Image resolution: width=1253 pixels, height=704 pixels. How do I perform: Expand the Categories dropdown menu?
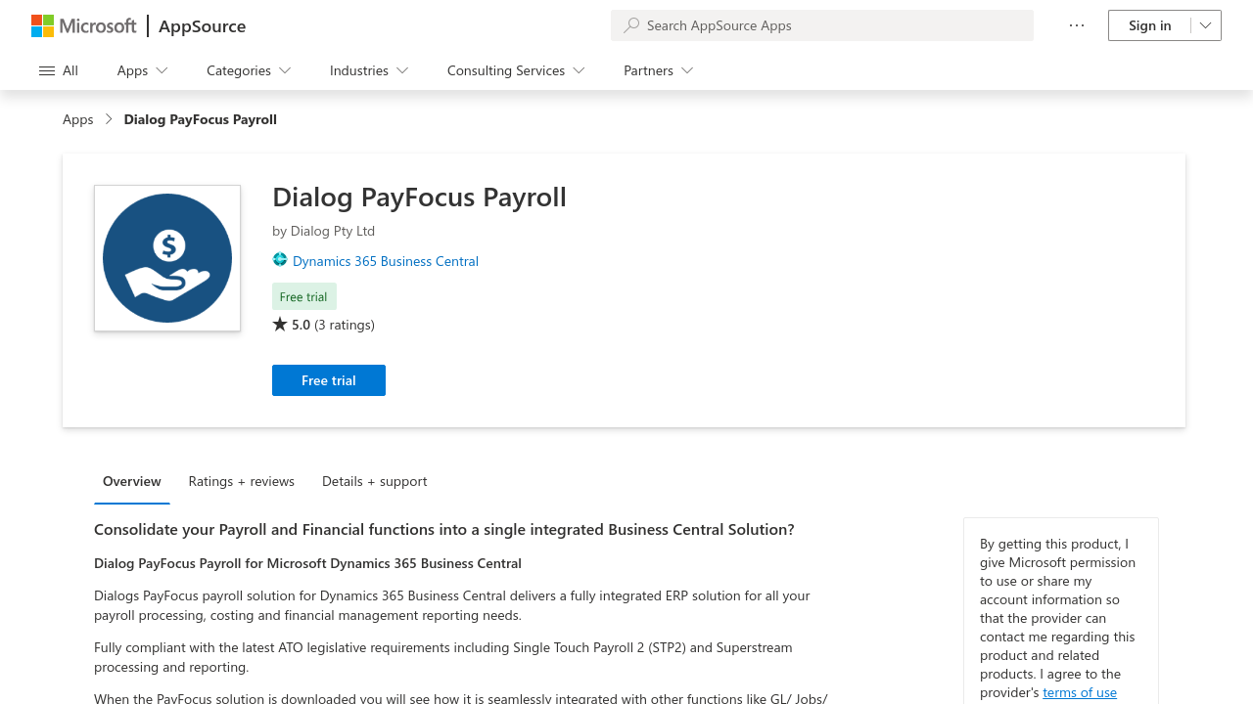(249, 70)
